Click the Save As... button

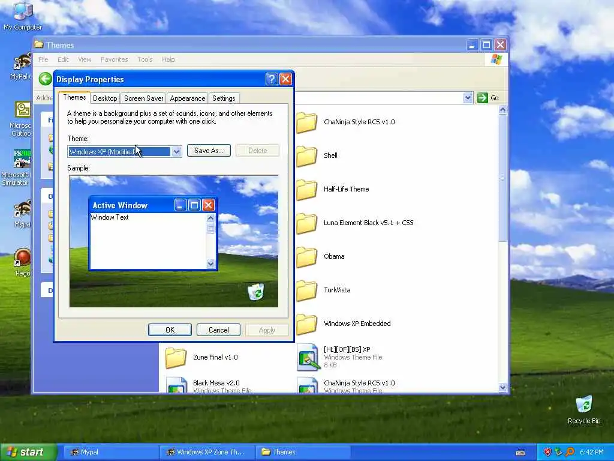pyautogui.click(x=209, y=151)
